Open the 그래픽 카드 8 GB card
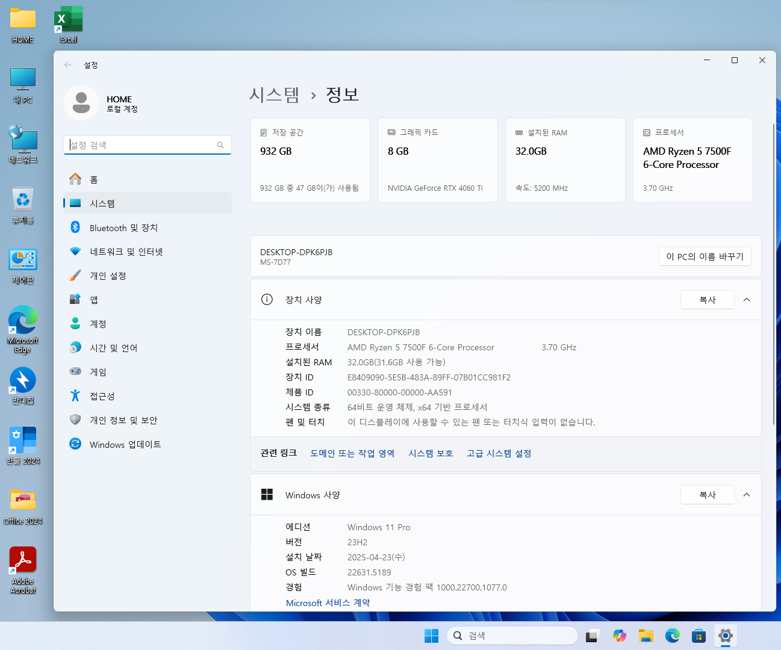This screenshot has width=781, height=650. (x=438, y=160)
